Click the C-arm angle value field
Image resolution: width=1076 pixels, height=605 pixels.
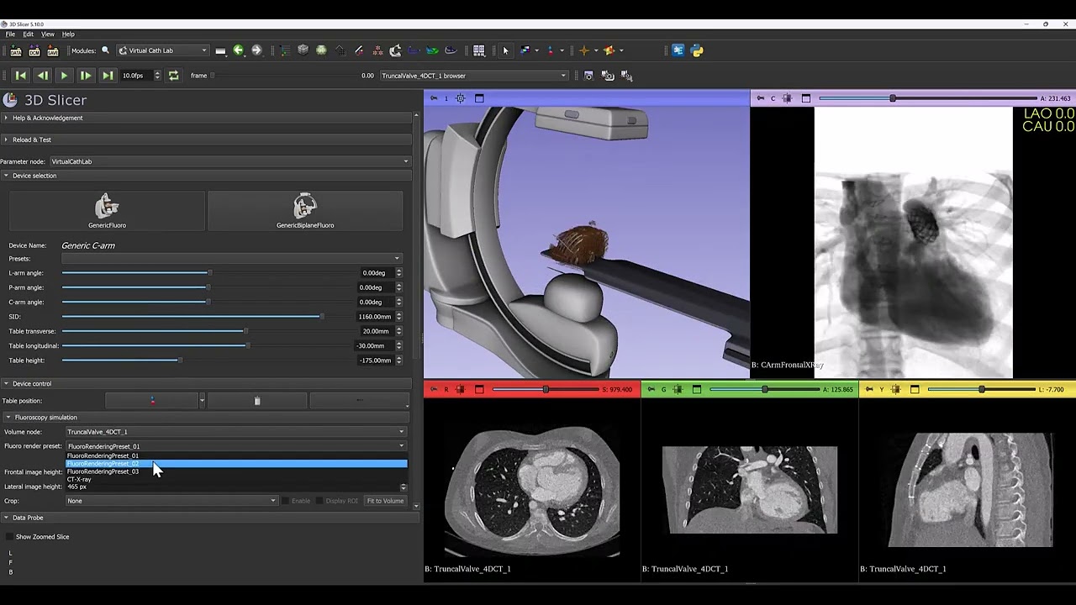[375, 302]
